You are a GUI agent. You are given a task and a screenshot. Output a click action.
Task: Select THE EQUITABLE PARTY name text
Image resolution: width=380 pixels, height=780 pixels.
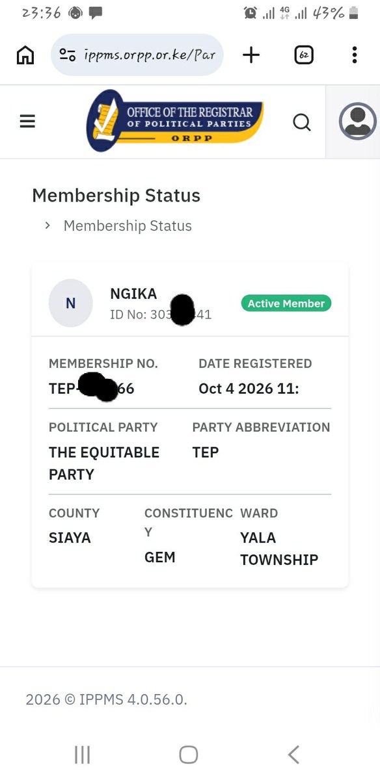[104, 463]
